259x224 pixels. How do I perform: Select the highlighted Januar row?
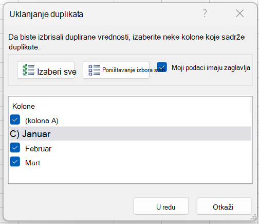[x=130, y=134]
